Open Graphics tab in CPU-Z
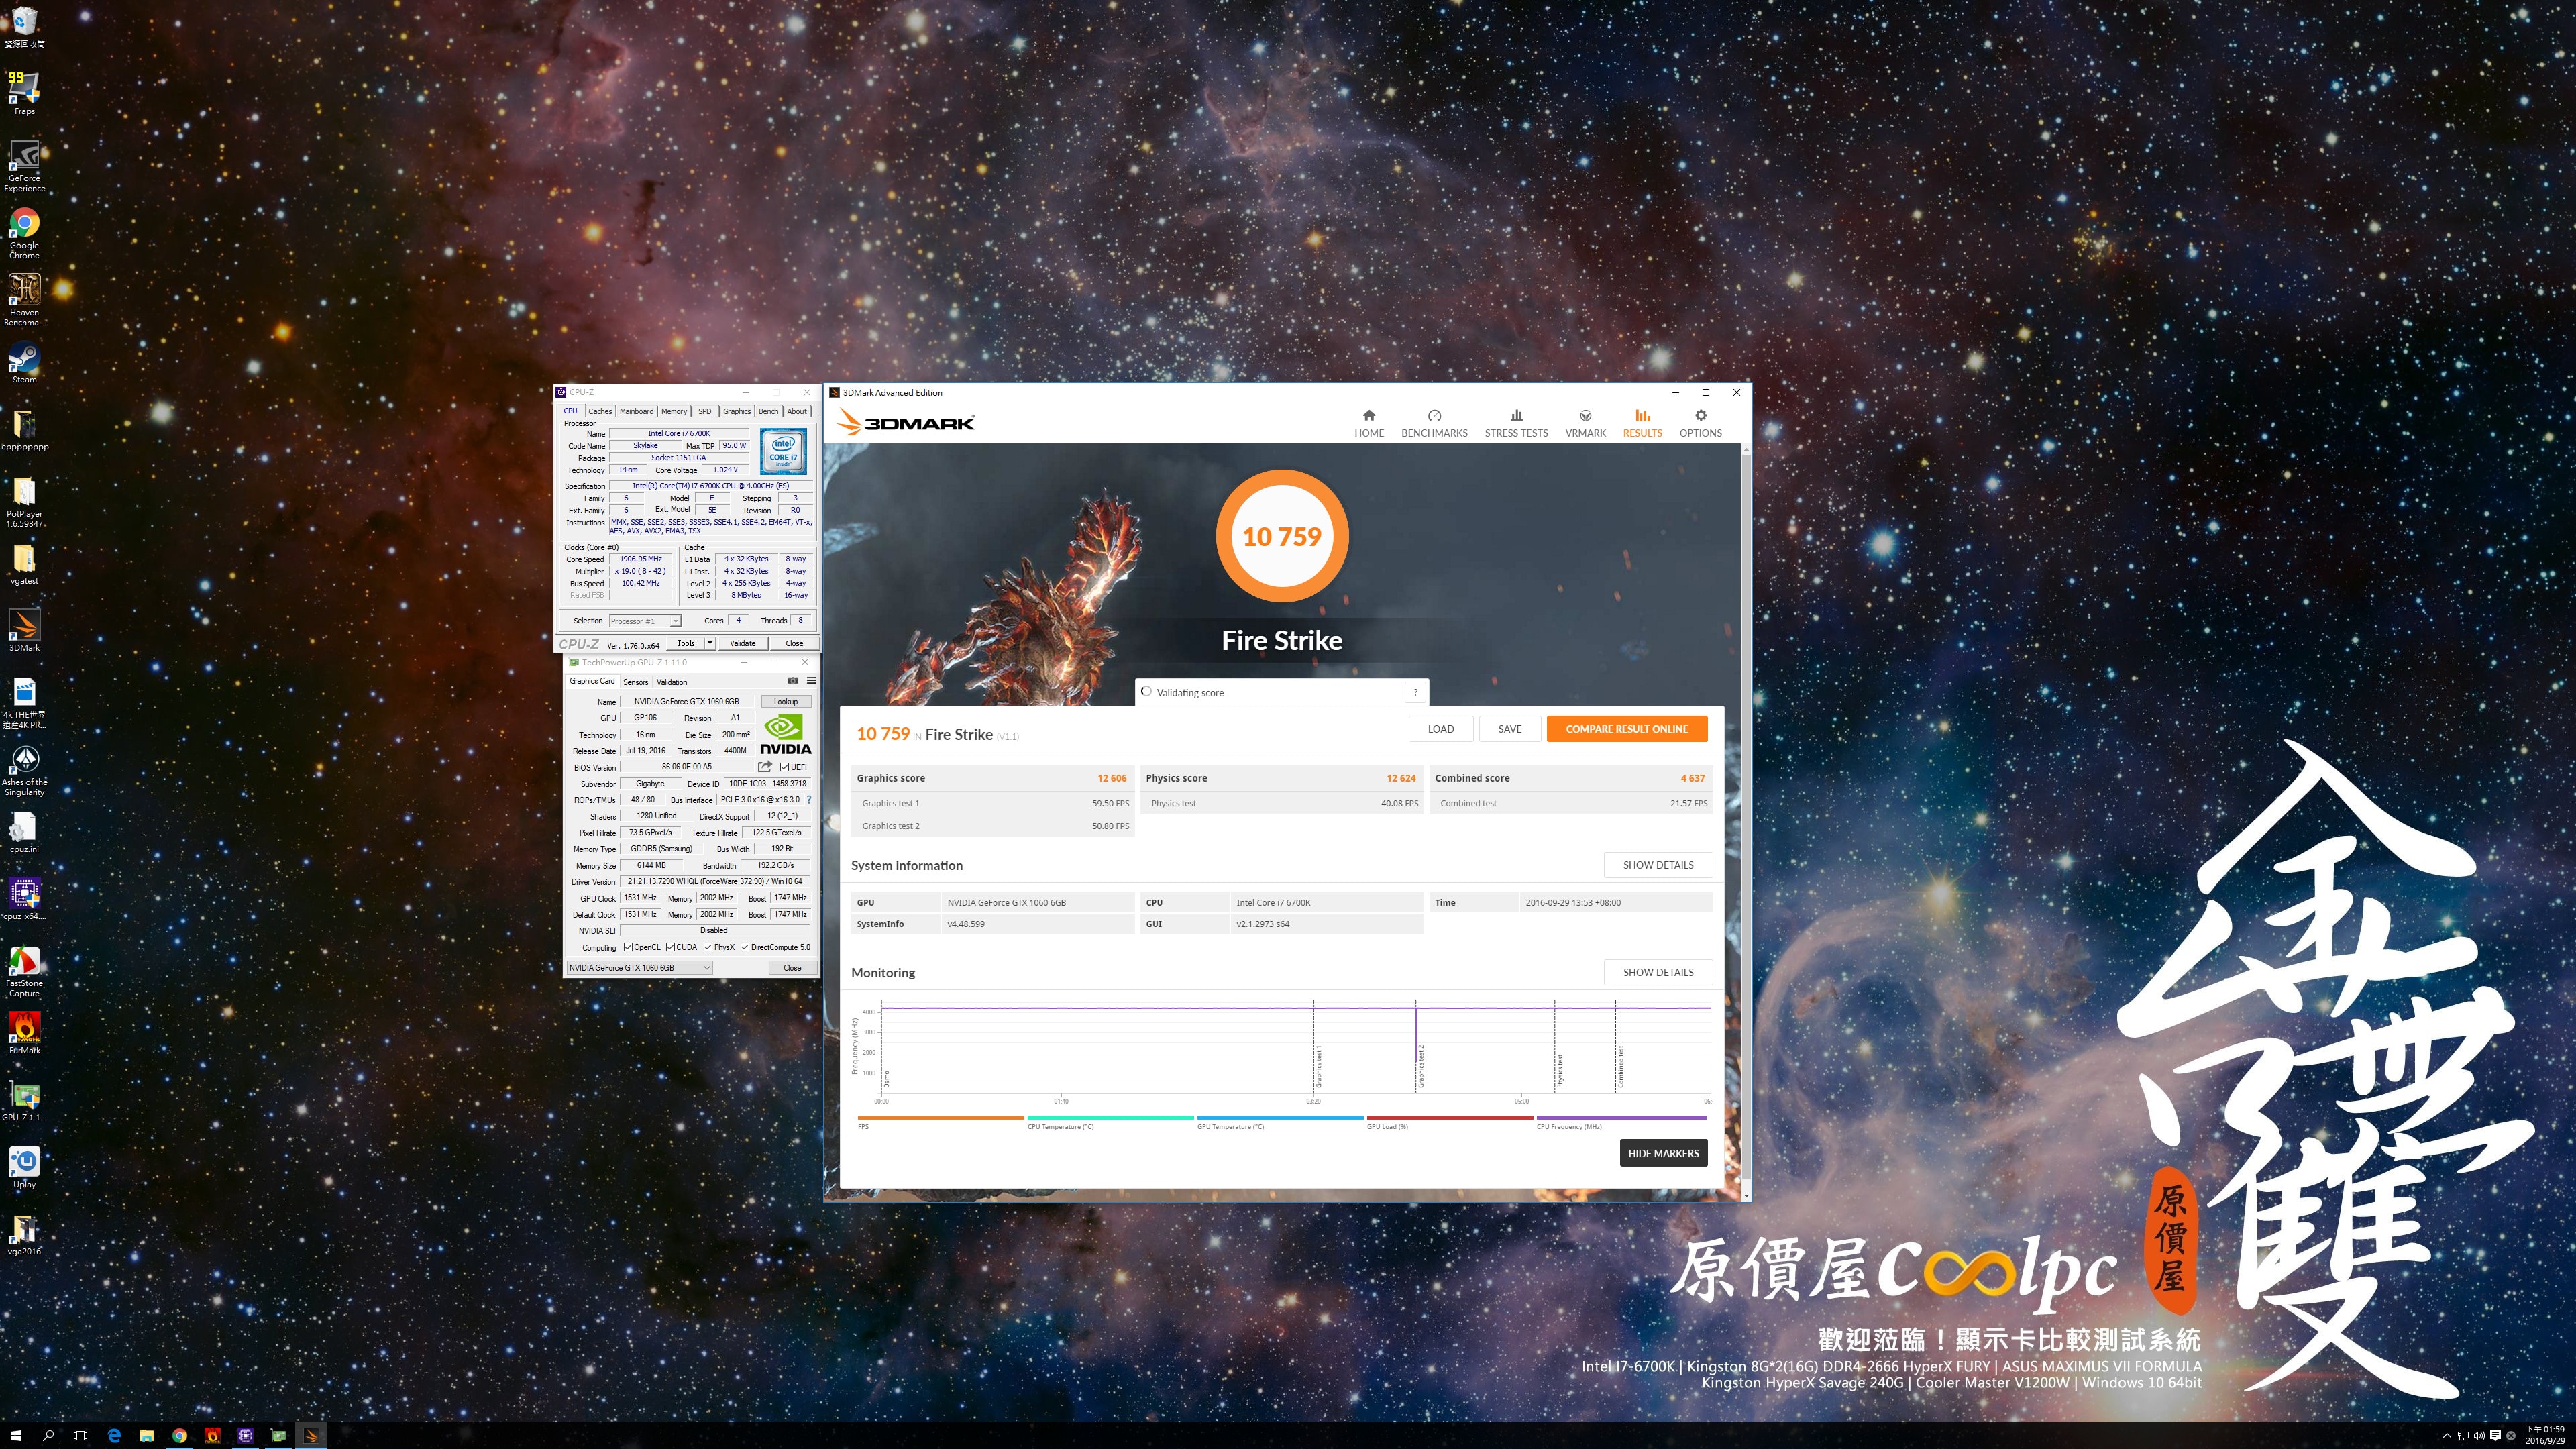Image resolution: width=2576 pixels, height=1449 pixels. tap(737, 411)
